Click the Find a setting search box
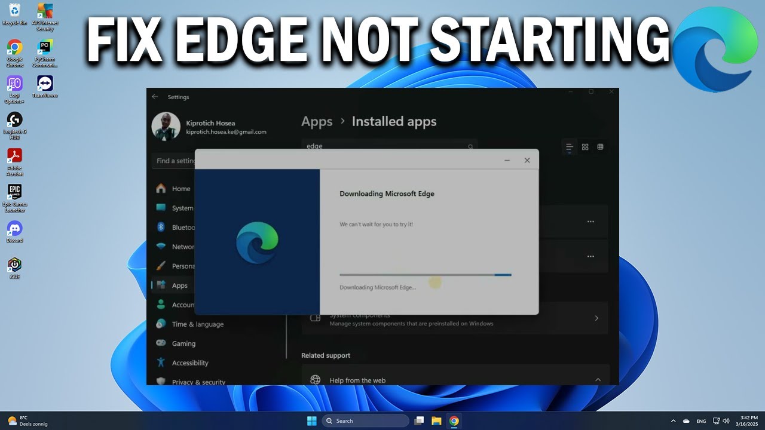 pyautogui.click(x=174, y=161)
